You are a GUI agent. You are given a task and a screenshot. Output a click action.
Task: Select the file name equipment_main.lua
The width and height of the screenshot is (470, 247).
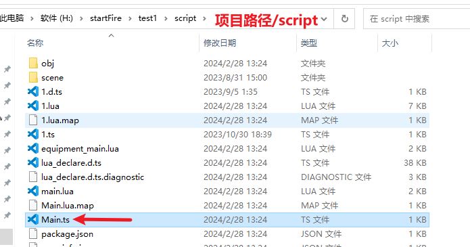pos(80,149)
